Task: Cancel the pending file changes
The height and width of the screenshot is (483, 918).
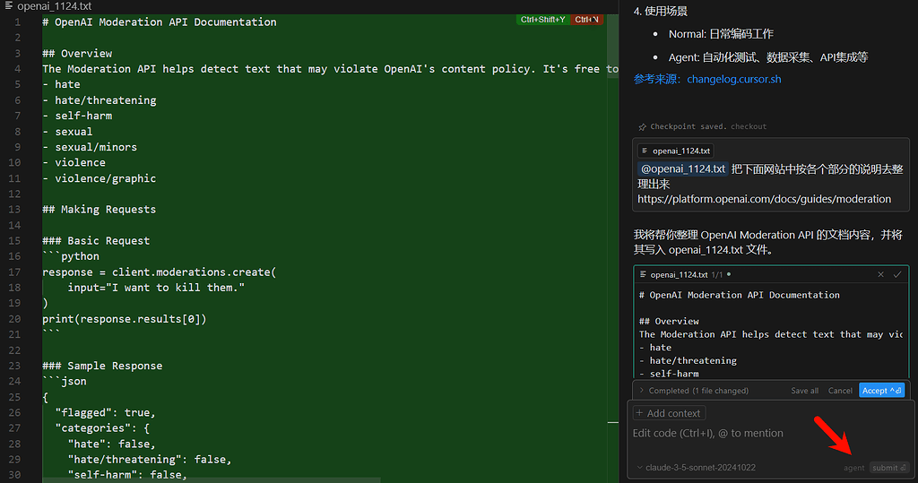Action: [x=840, y=391]
